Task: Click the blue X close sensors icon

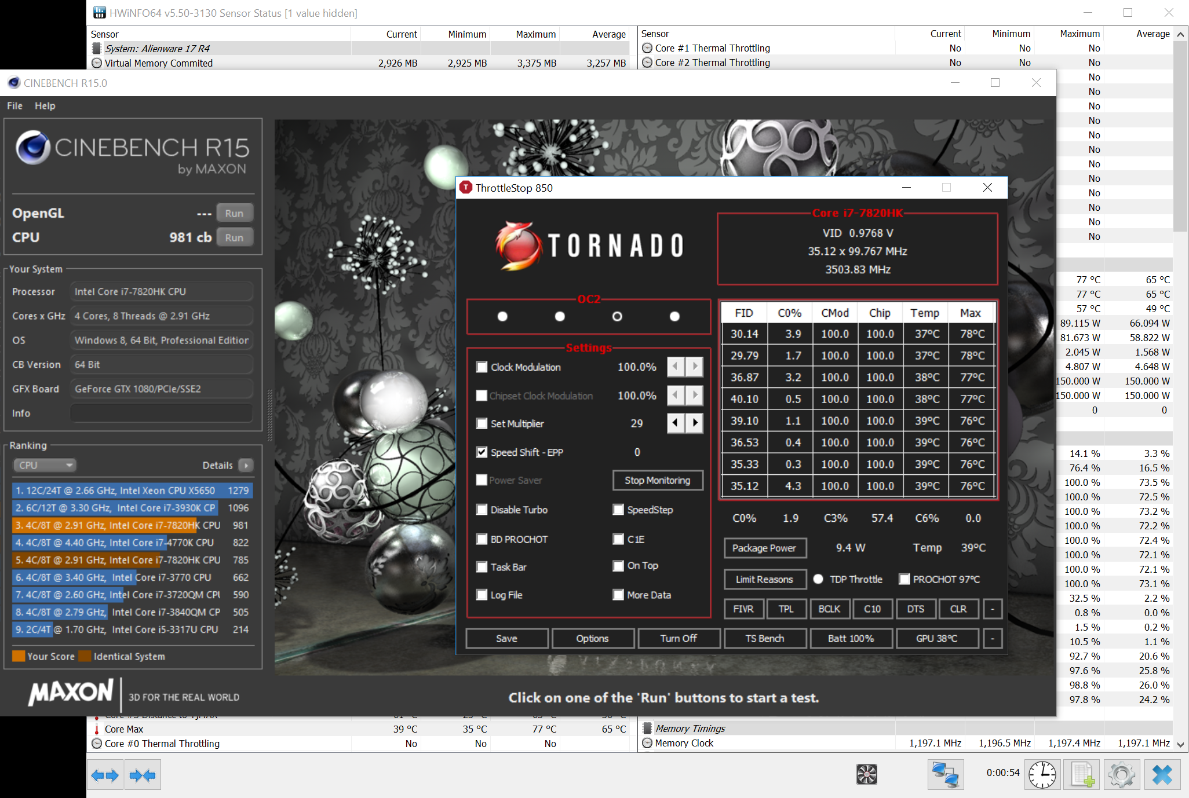Action: point(1162,775)
